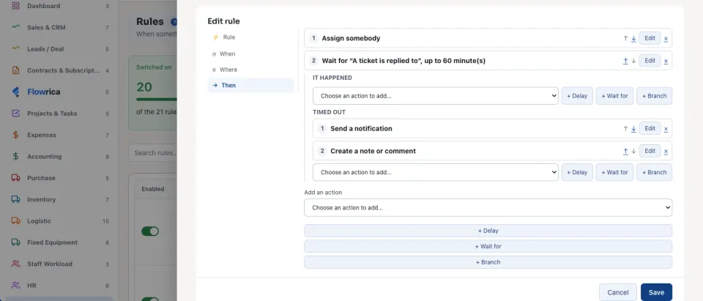Click the wide + Delay button
The image size is (703, 301).
click(x=488, y=231)
